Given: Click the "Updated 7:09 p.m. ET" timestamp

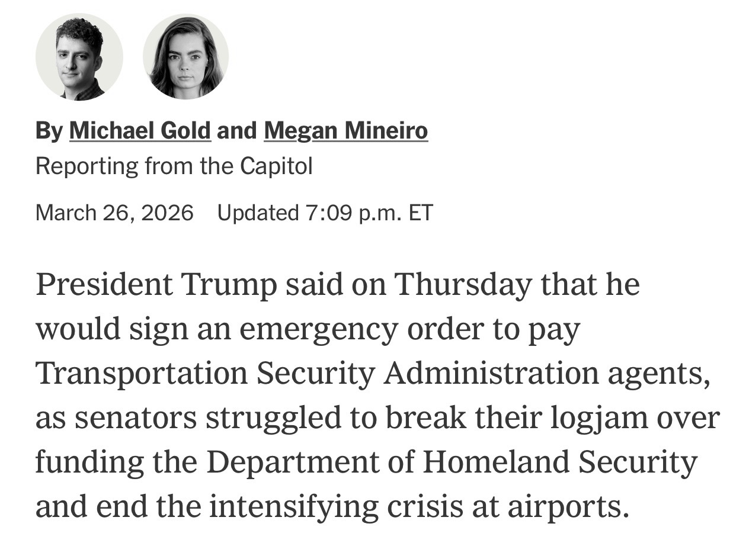Looking at the screenshot, I should [x=325, y=213].
